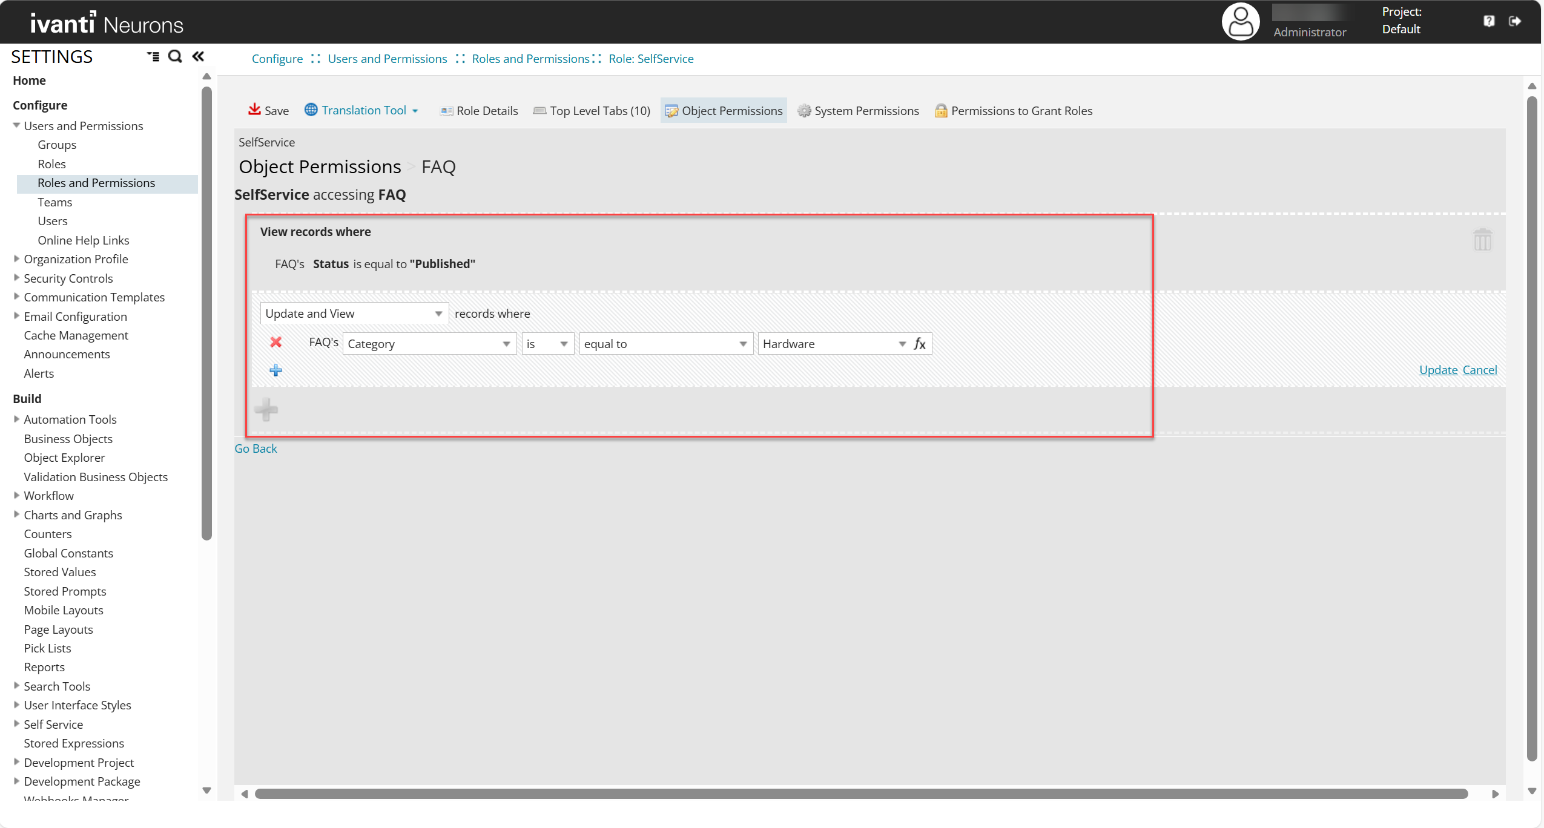Open the Update and View dropdown
Viewport: 1544px width, 828px height.
354,314
